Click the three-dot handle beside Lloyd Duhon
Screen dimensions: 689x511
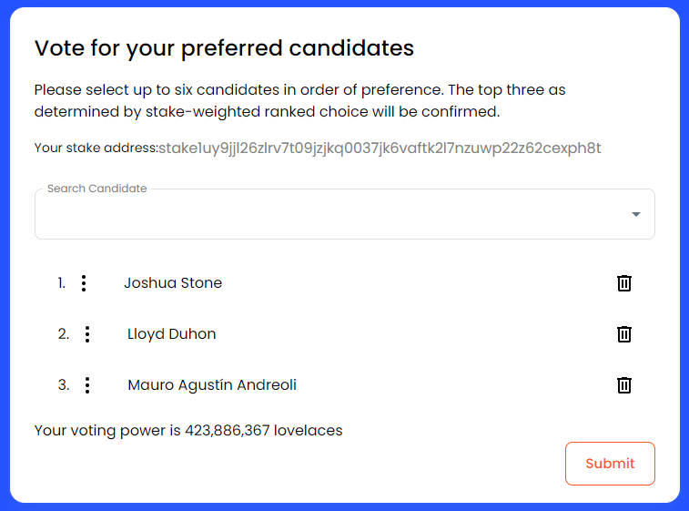87,334
